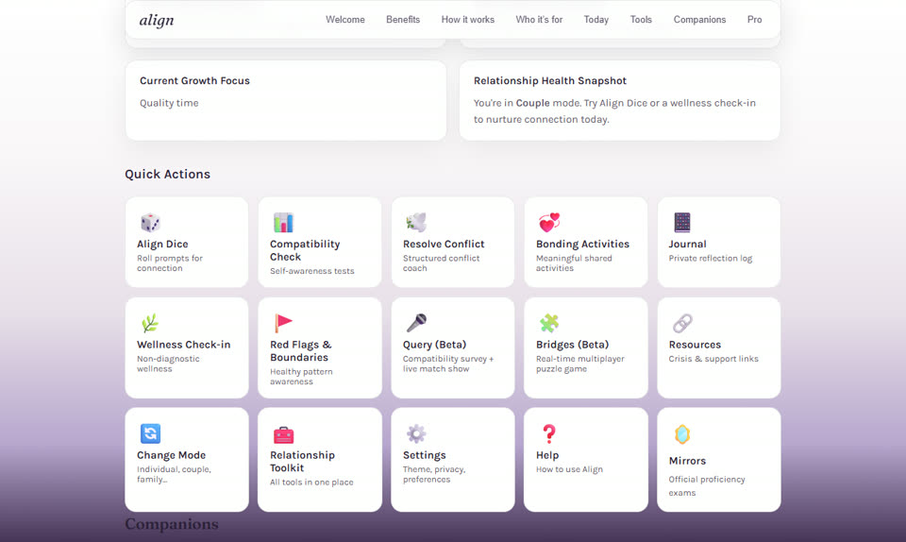Click the Help question mark icon
This screenshot has height=542, width=906.
549,433
